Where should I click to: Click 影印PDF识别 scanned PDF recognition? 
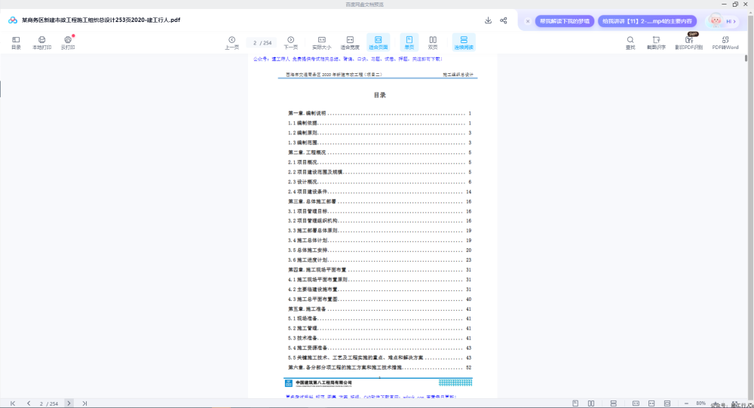pyautogui.click(x=689, y=43)
